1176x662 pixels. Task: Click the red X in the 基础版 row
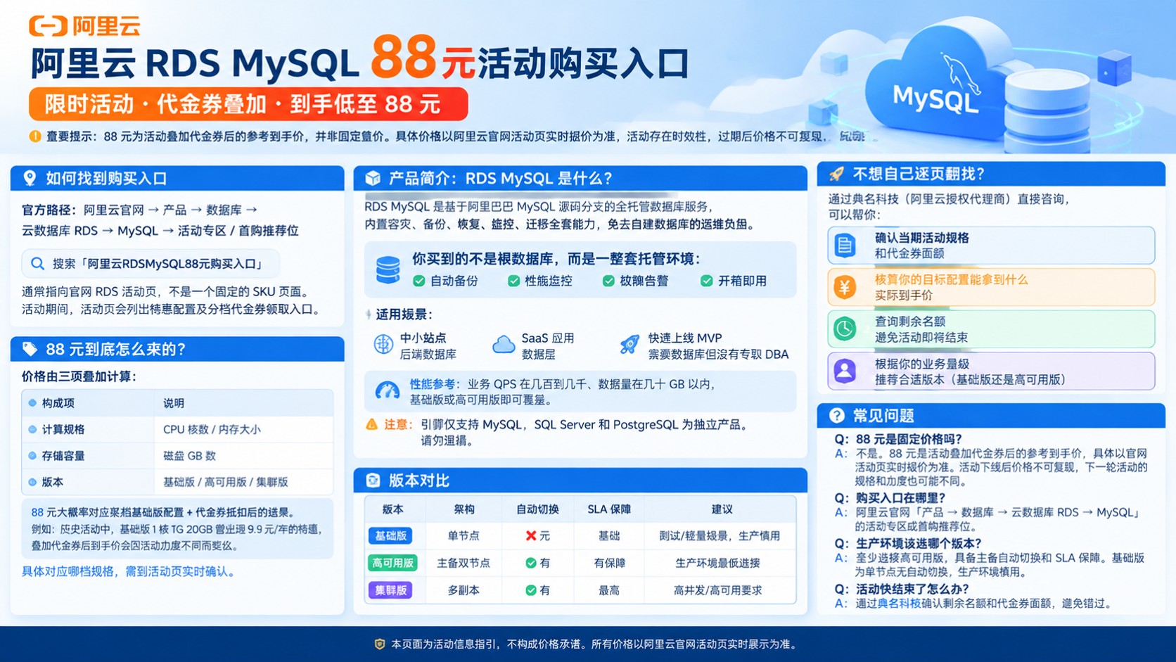531,536
